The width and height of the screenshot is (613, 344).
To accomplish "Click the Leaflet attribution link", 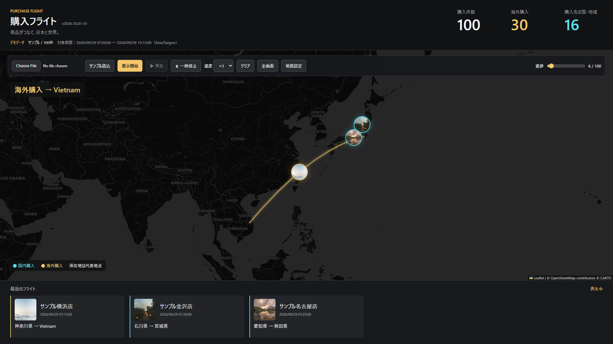I will pos(536,278).
